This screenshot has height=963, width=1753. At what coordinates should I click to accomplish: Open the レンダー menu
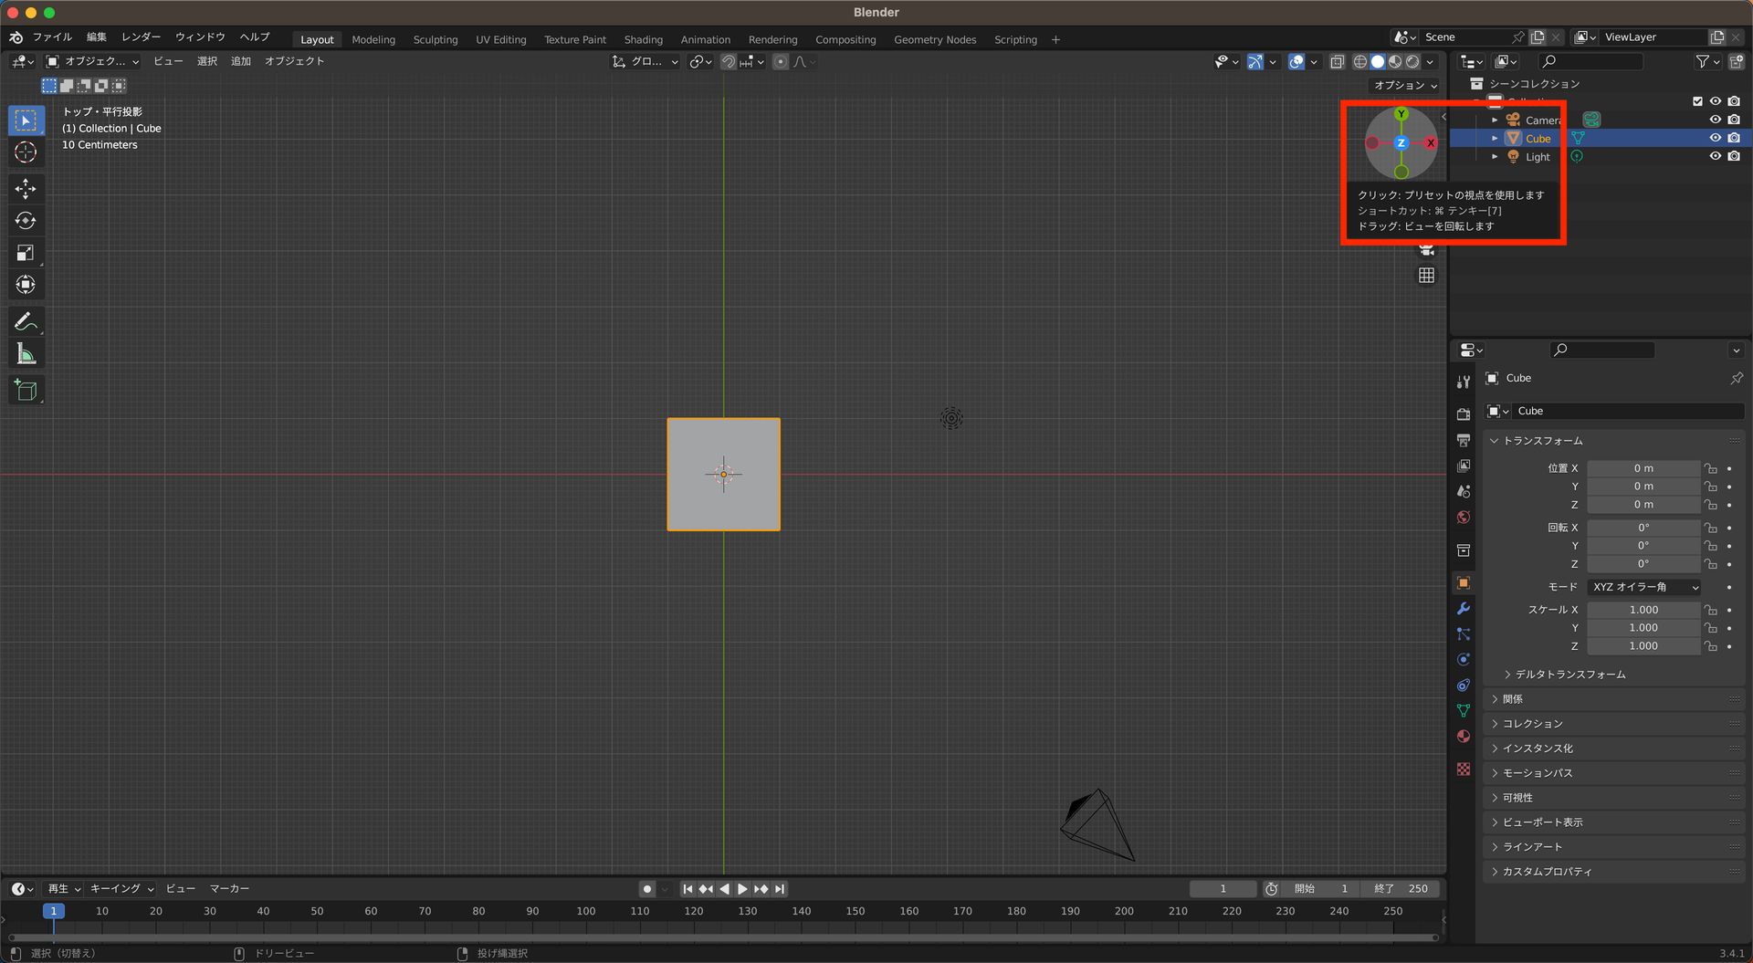pos(140,37)
